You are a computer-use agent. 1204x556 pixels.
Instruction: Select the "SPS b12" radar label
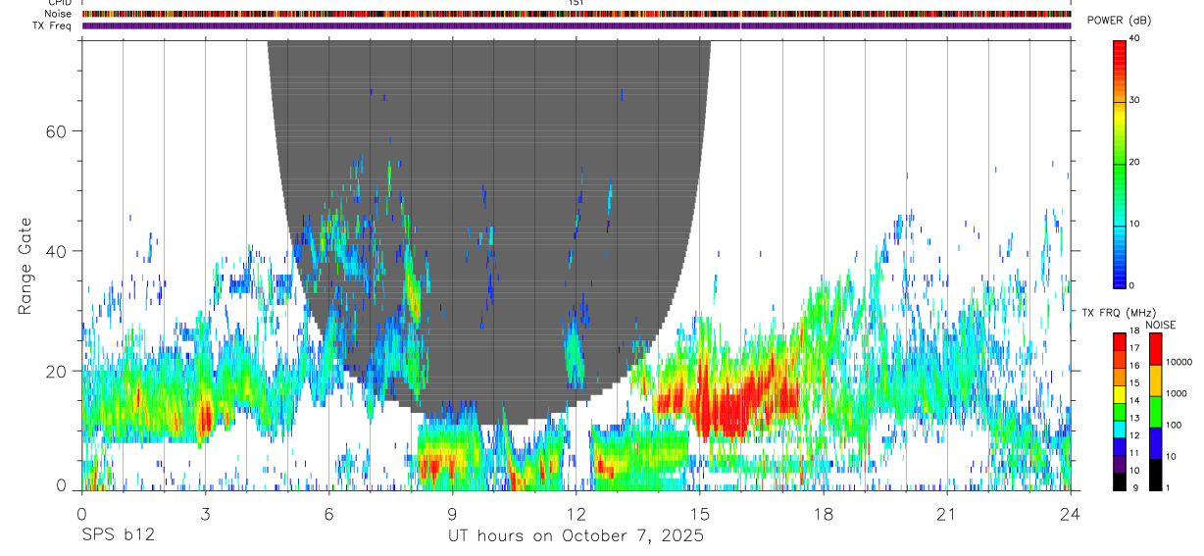(x=118, y=535)
